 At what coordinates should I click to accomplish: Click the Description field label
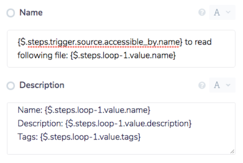42,86
